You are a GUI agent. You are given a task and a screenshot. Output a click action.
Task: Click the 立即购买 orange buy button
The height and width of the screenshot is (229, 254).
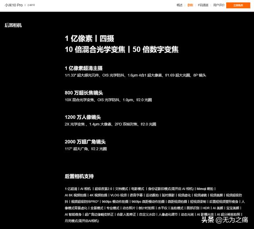click(x=238, y=5)
